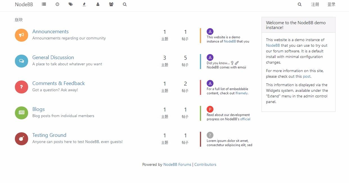Click the Testing Ground bomb icon
349x183 pixels.
tap(21, 139)
